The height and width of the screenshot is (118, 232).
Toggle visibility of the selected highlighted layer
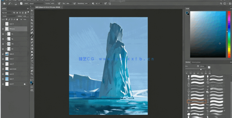pos(3,29)
